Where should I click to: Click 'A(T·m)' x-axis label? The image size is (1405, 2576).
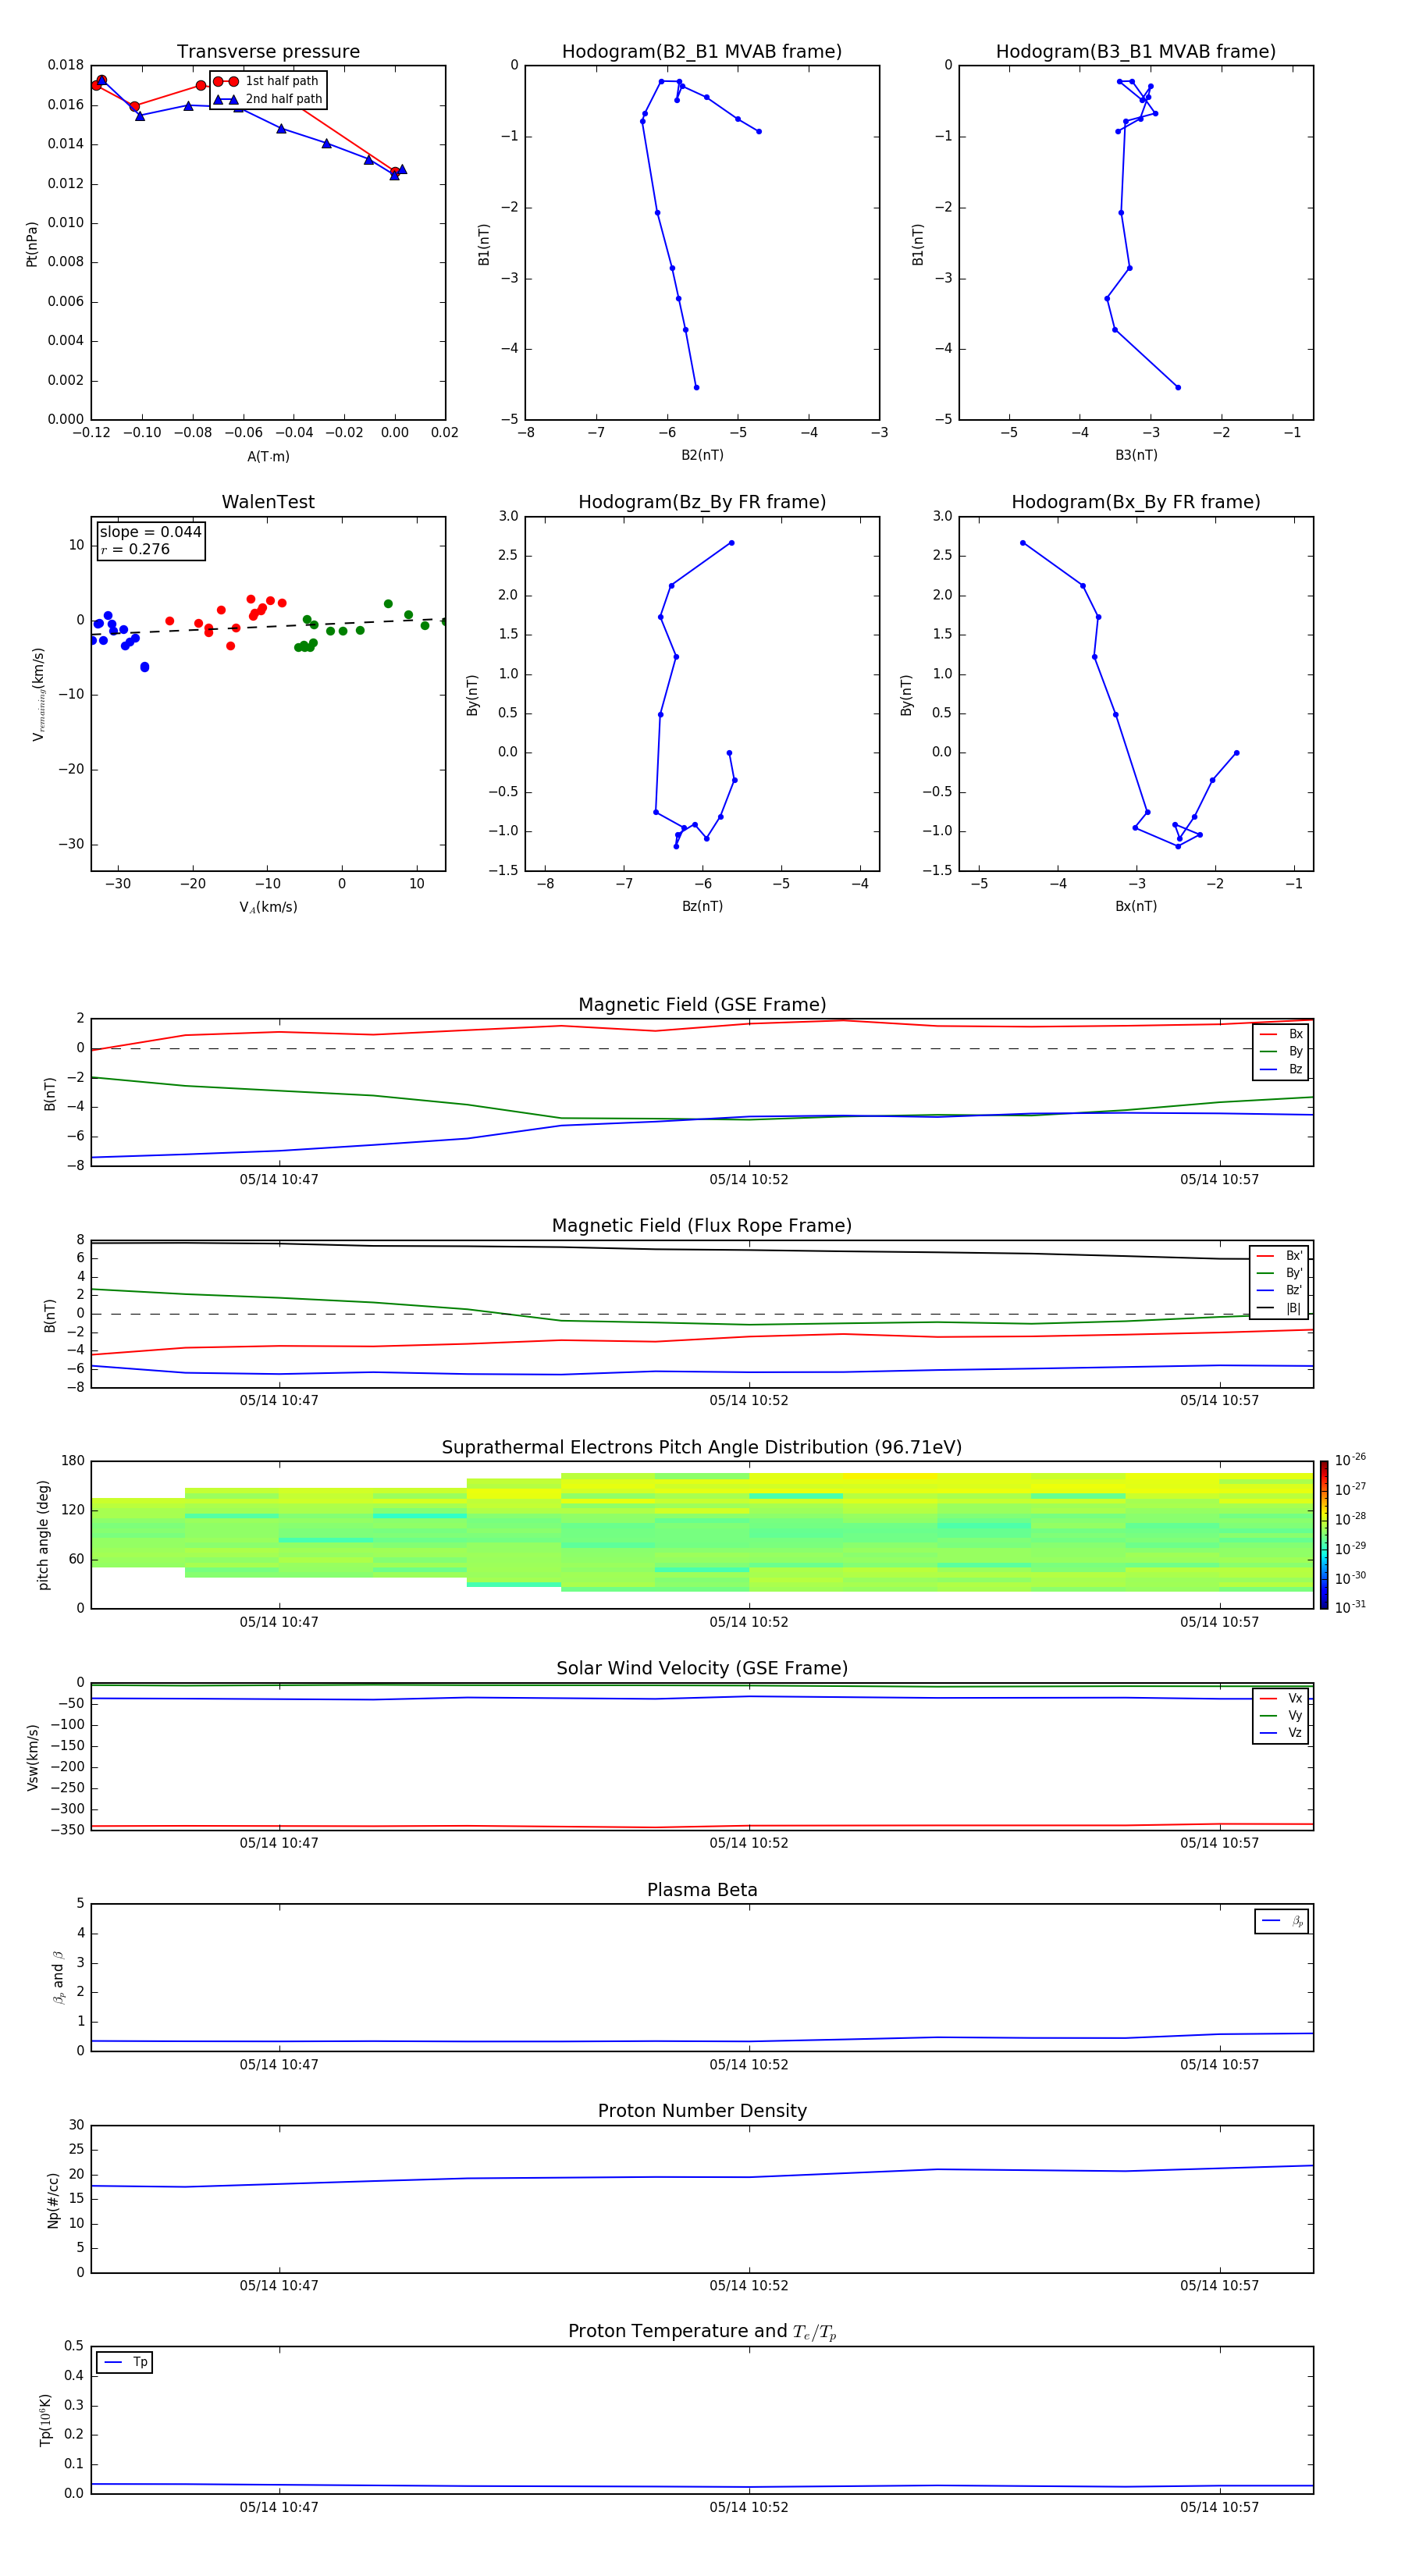click(268, 456)
